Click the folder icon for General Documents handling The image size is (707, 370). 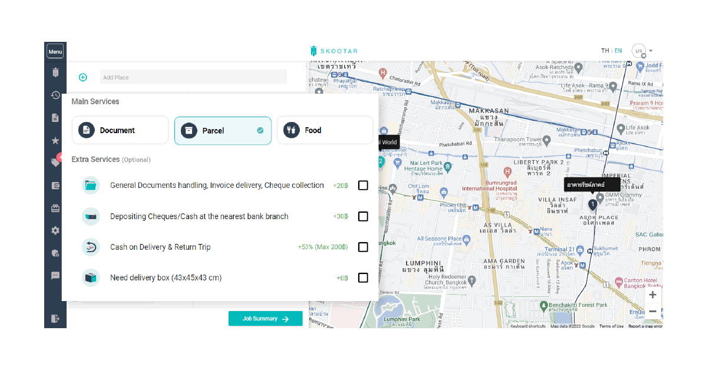[x=91, y=186]
